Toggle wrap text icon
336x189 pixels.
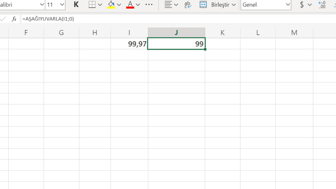188,5
